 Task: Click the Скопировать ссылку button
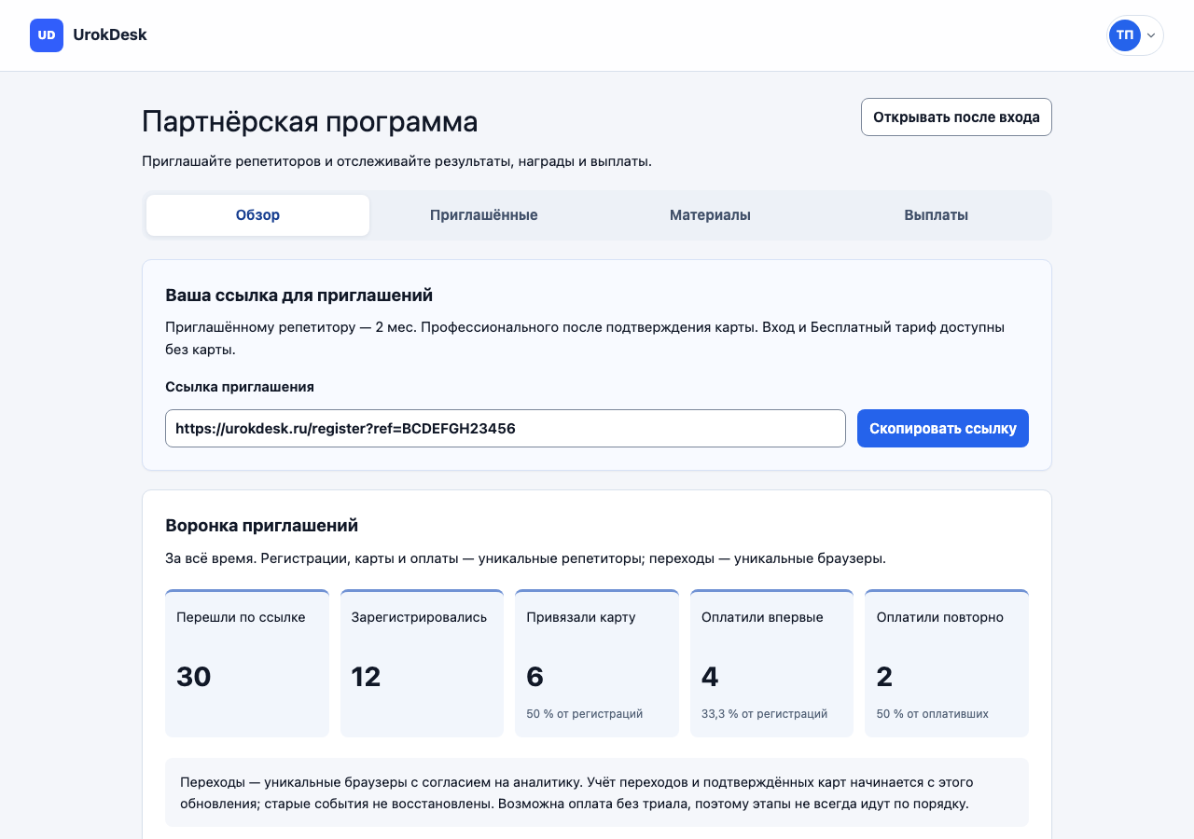coord(943,429)
